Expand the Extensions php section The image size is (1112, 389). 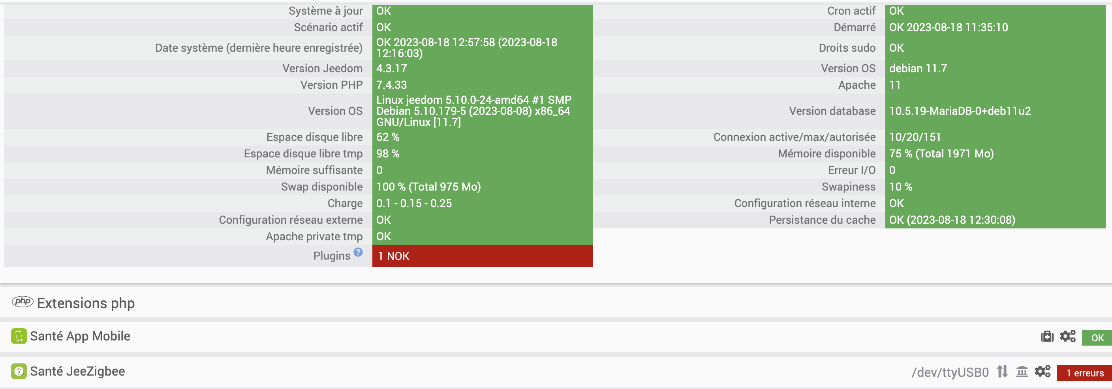(x=86, y=303)
